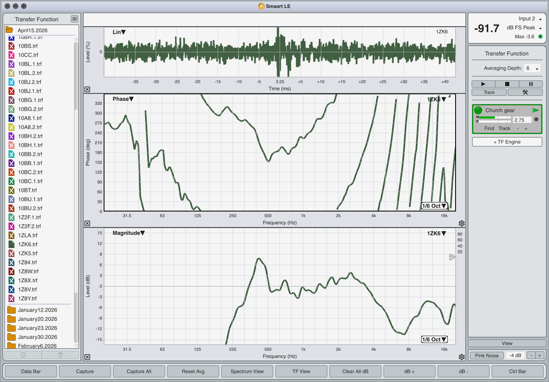
Task: Toggle visibility of 1ZK6.trf trace
Action: (11, 244)
